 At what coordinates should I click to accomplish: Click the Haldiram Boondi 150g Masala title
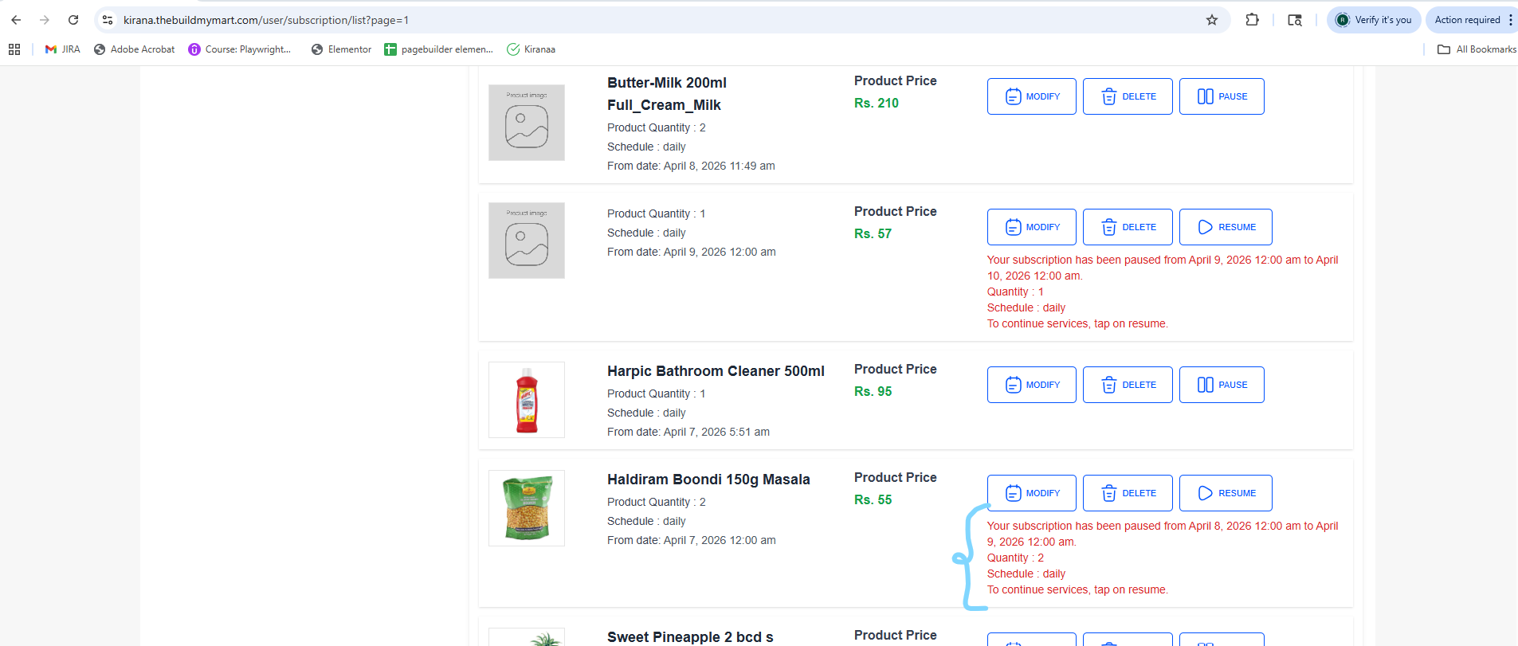tap(708, 480)
